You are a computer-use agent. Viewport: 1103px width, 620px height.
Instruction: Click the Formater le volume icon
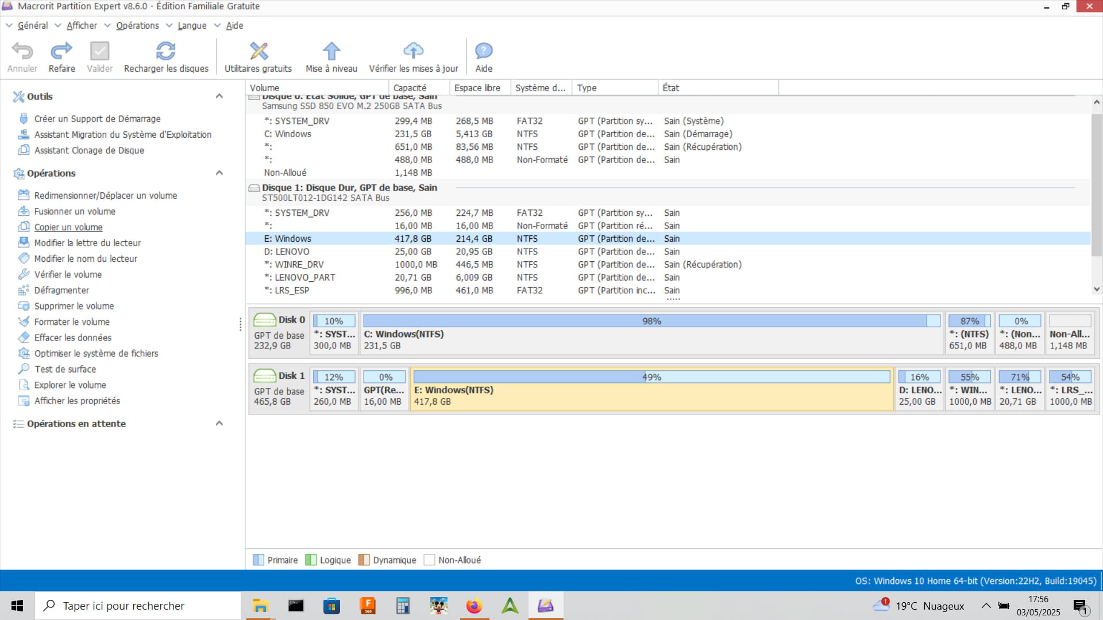tap(24, 321)
